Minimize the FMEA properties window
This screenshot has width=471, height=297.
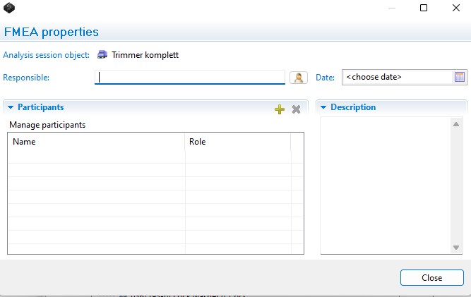(390, 8)
